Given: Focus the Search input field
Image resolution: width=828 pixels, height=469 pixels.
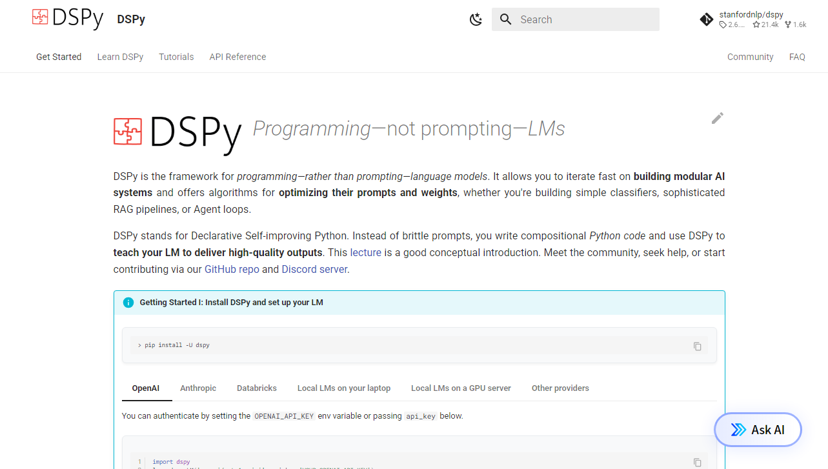Looking at the screenshot, I should [x=576, y=19].
